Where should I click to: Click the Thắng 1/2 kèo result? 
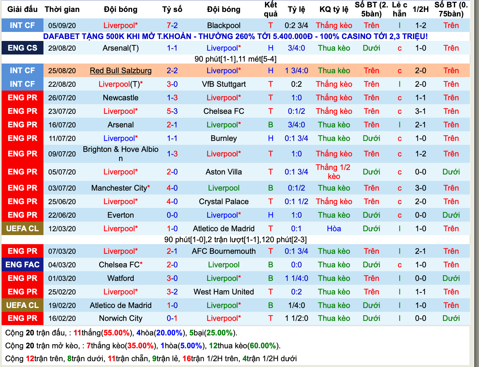pyautogui.click(x=334, y=172)
